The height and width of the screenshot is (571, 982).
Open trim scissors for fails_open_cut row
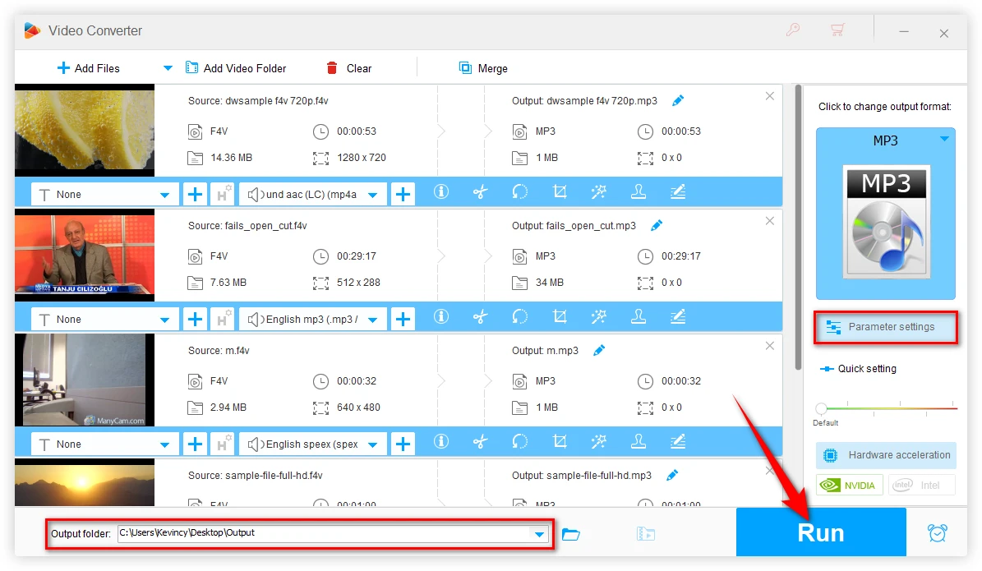click(x=481, y=317)
